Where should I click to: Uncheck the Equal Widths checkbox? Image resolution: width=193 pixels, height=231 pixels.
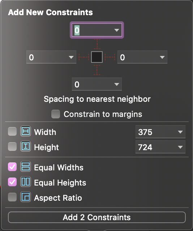(x=12, y=167)
